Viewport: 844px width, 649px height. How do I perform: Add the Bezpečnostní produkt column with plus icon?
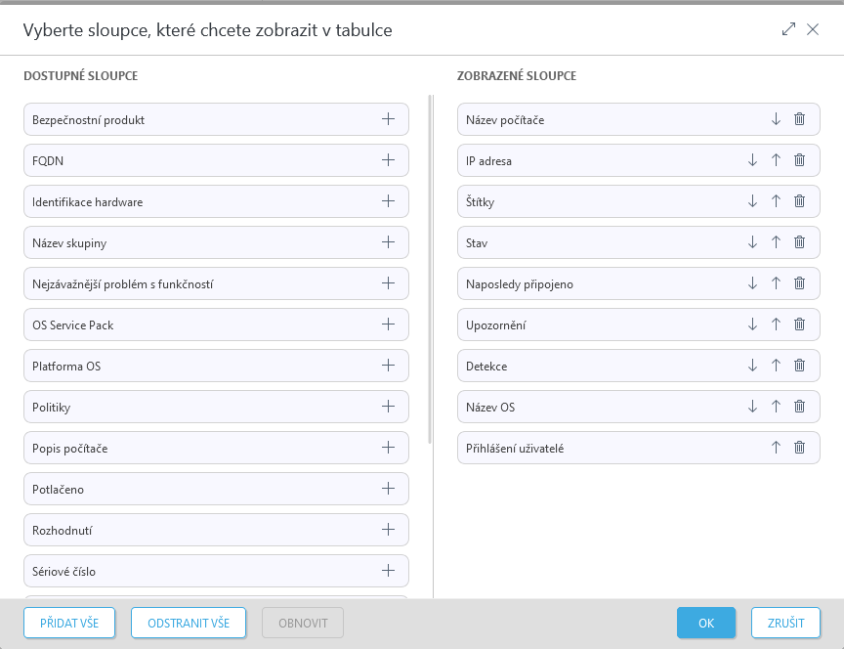tap(388, 119)
